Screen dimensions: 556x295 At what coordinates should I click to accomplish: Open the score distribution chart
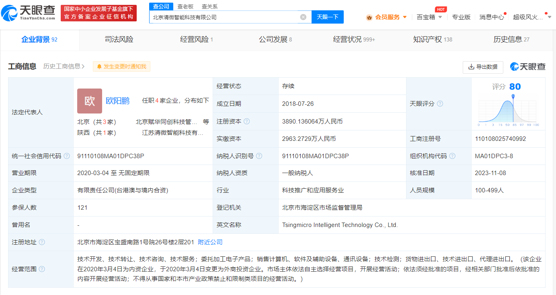(509, 110)
